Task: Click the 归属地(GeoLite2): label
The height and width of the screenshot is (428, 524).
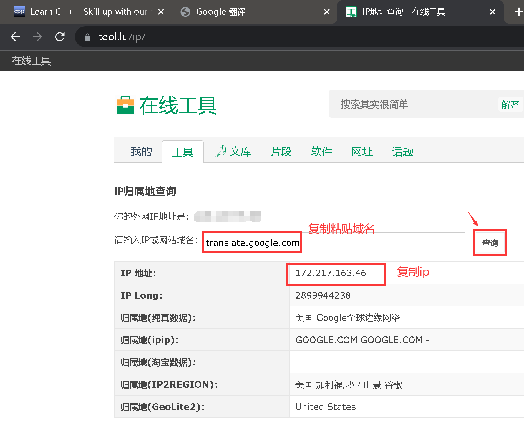Action: (162, 407)
